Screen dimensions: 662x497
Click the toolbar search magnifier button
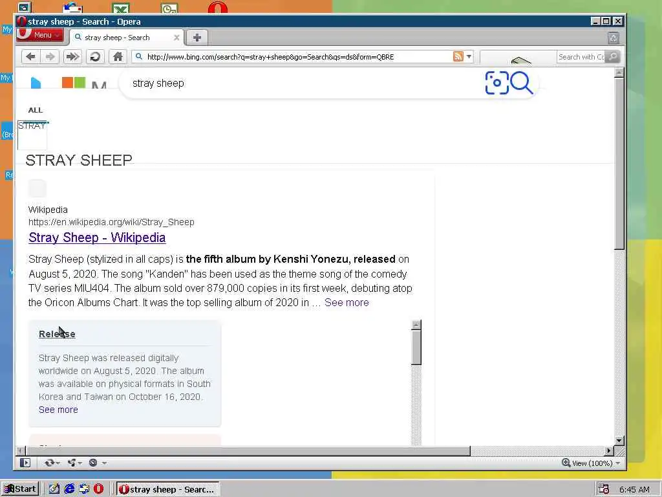[613, 56]
